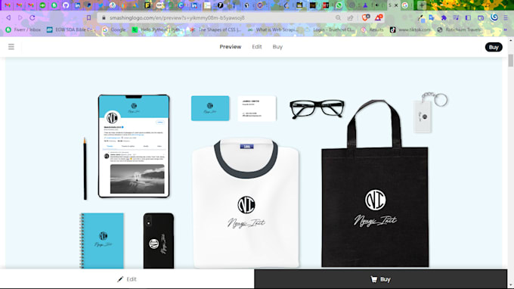Open the media playlist icon in the toolbar
The image size is (514, 289).
pos(456,18)
